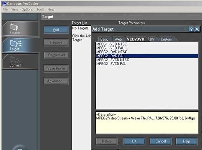Select MPEG2 - SVCD NTSC preset

[147, 60]
